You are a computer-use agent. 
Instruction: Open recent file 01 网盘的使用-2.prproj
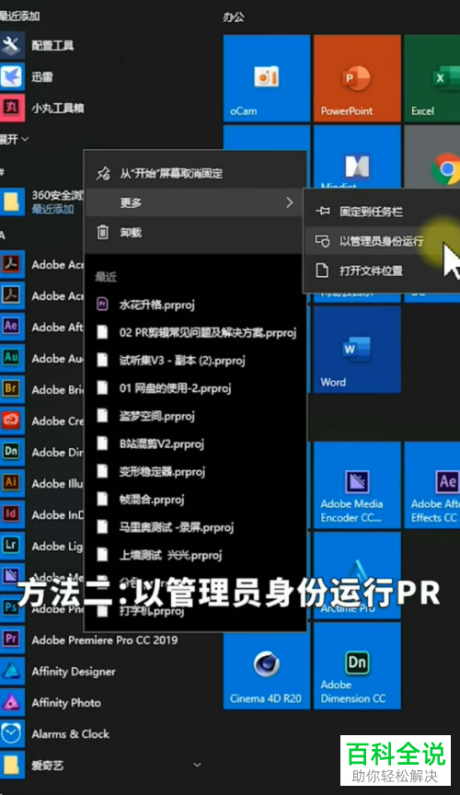(195, 388)
